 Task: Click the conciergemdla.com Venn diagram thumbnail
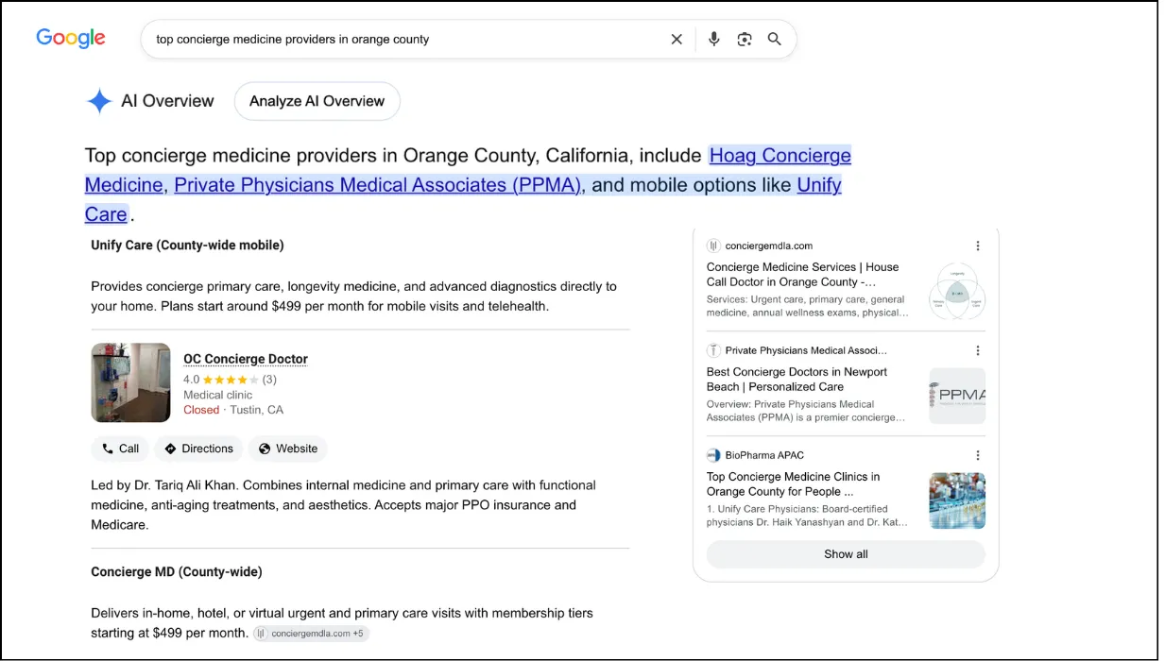pyautogui.click(x=957, y=292)
